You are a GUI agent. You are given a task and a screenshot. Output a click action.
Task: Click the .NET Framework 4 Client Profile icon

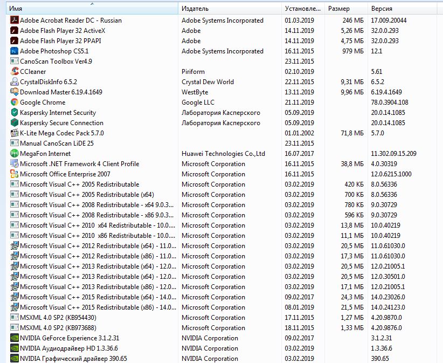point(14,163)
